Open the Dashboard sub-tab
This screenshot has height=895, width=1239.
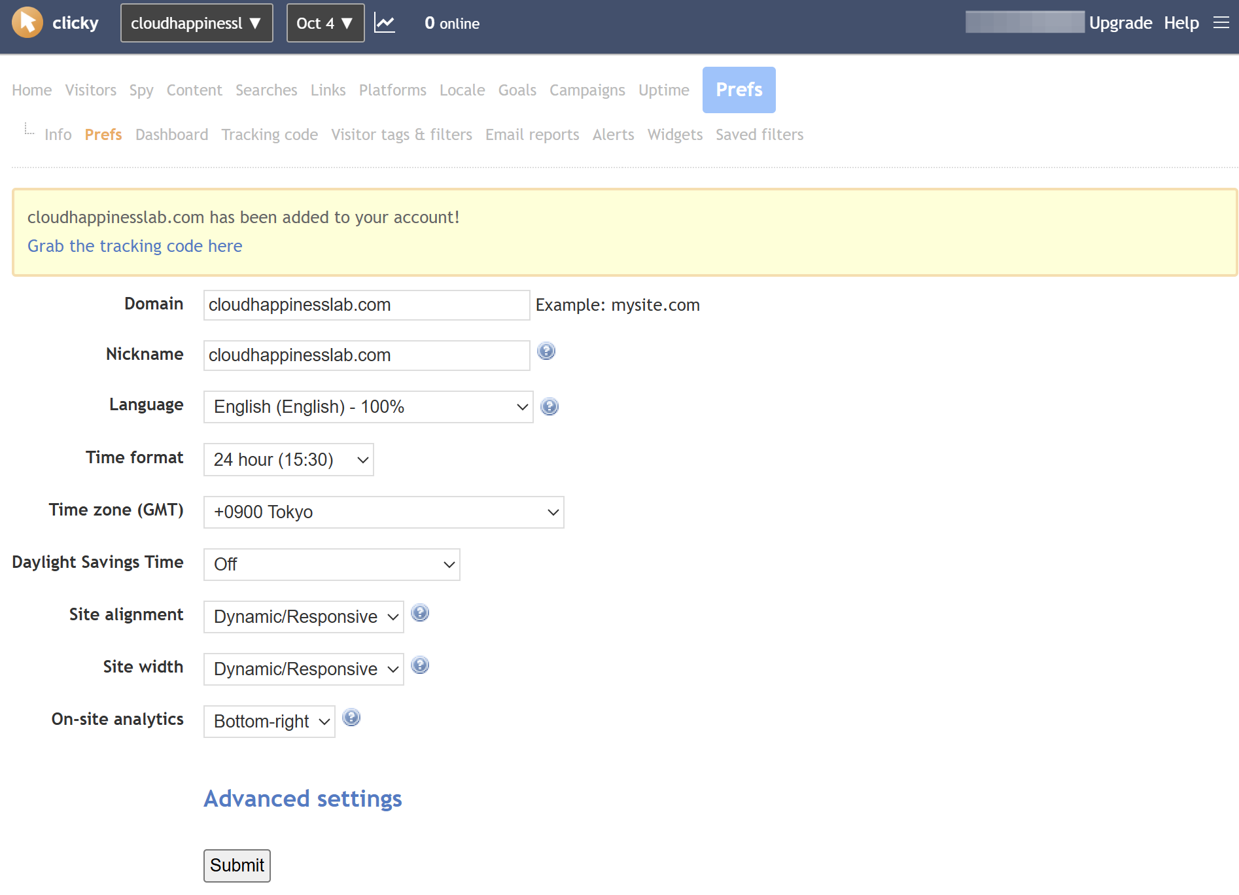172,135
